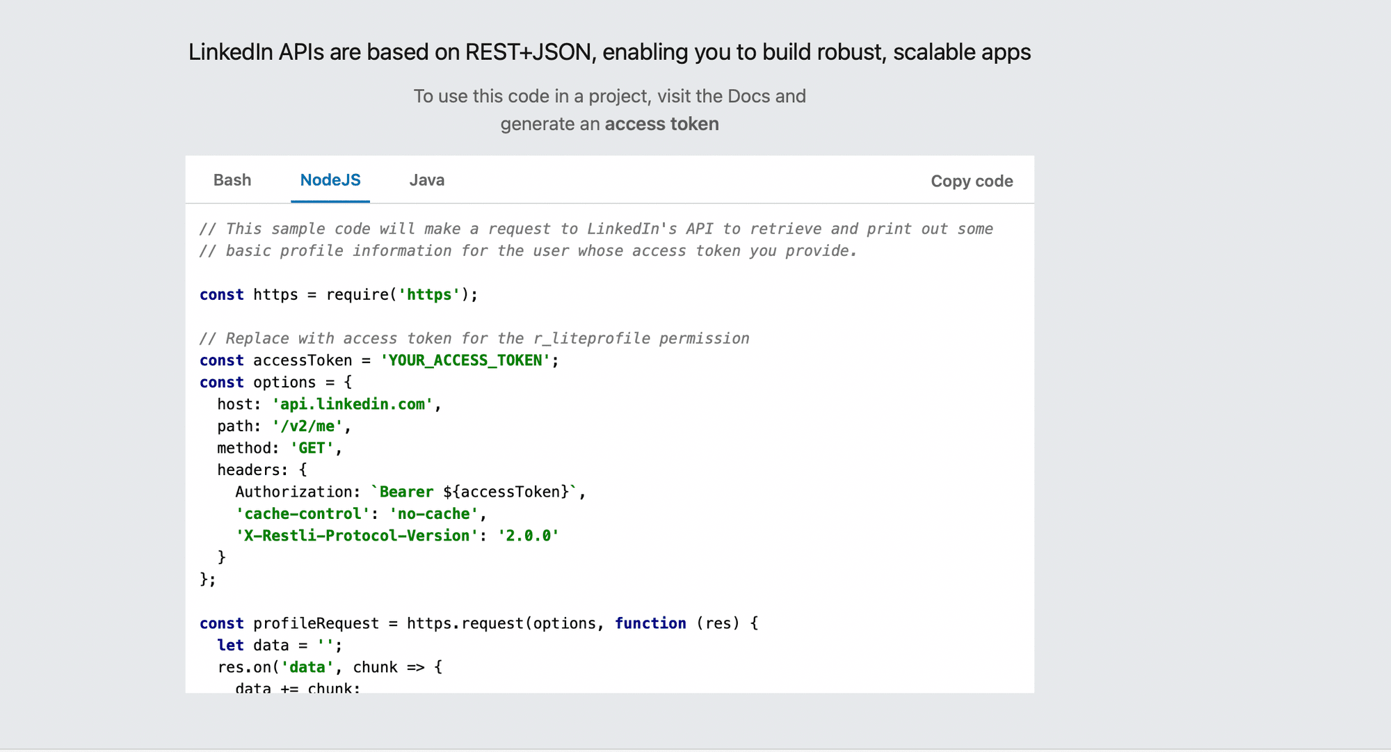This screenshot has height=752, width=1391.
Task: Click the require('https') line
Action: pos(339,295)
